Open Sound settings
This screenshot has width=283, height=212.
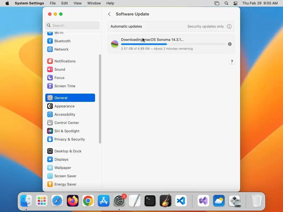(70, 69)
